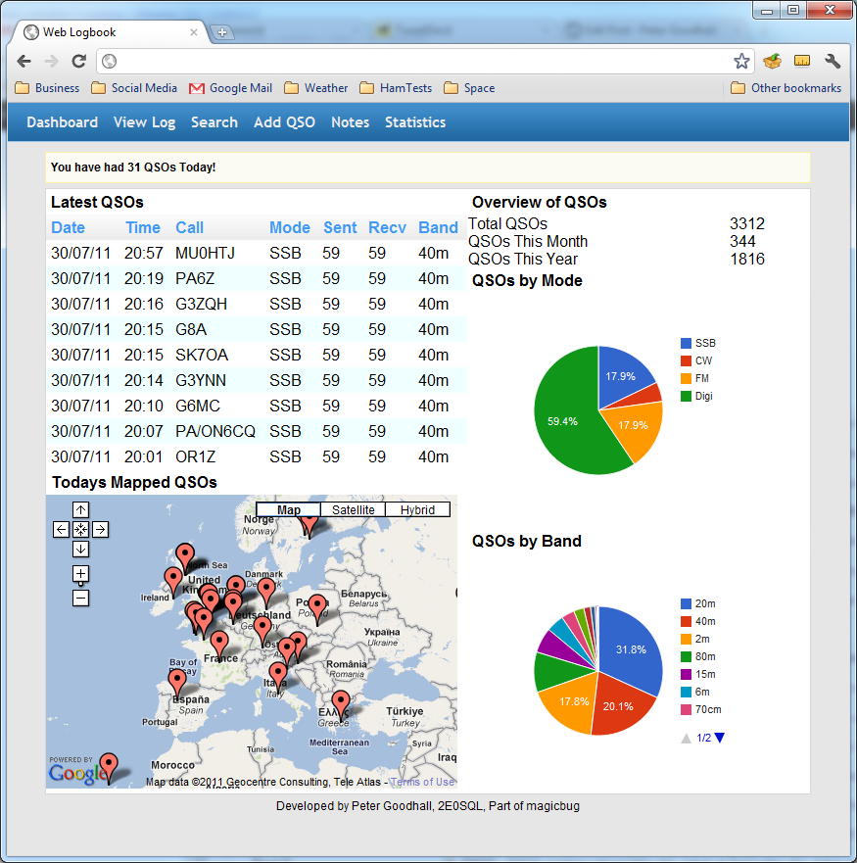Switch the map back to Map view
Image resolution: width=857 pixels, height=863 pixels.
point(288,509)
